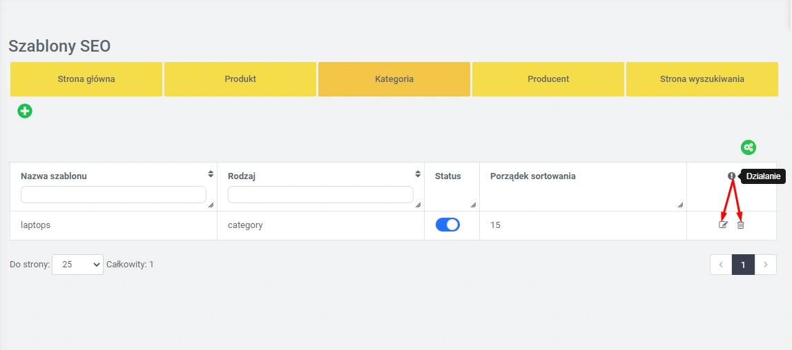Click the green add template plus icon
792x350 pixels.
pyautogui.click(x=25, y=111)
